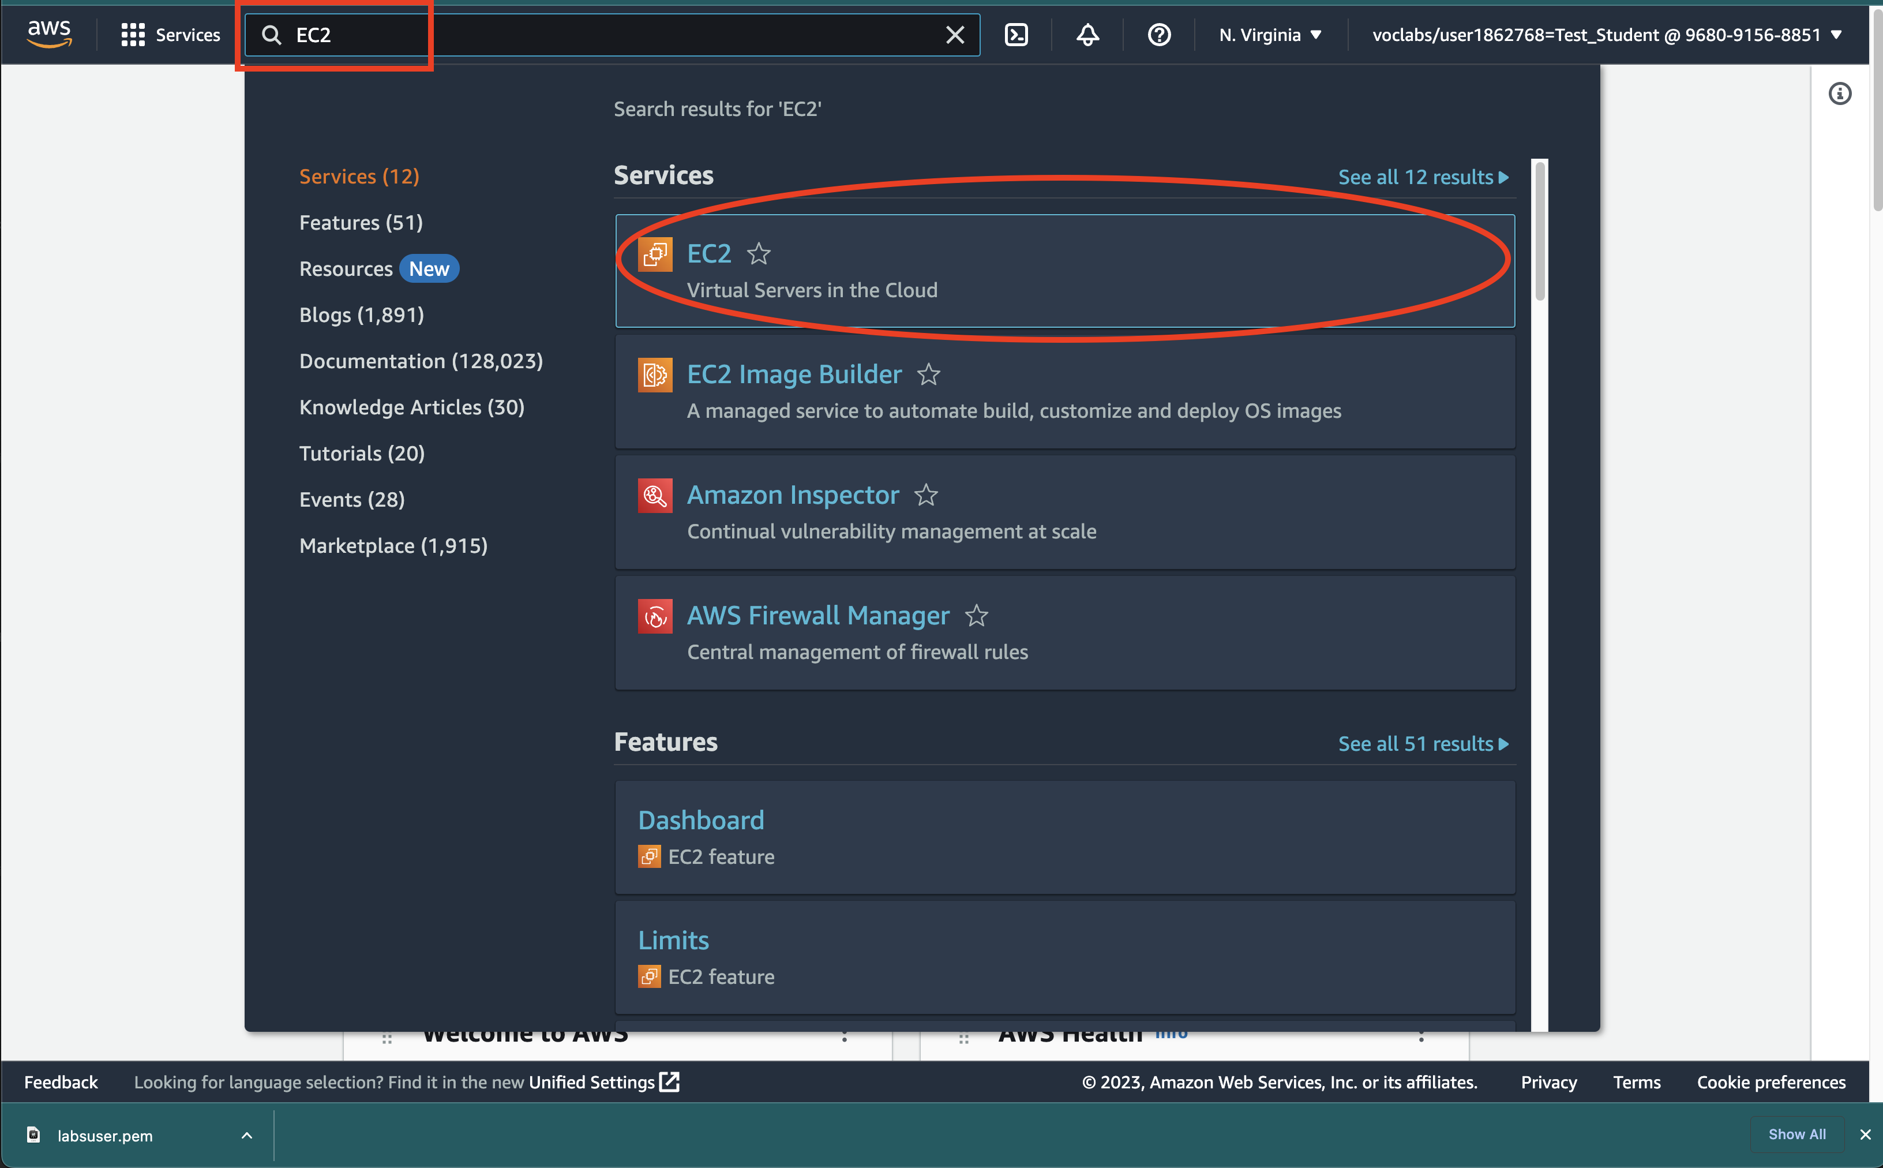The image size is (1883, 1168).
Task: Open the notifications bell
Action: tap(1088, 35)
